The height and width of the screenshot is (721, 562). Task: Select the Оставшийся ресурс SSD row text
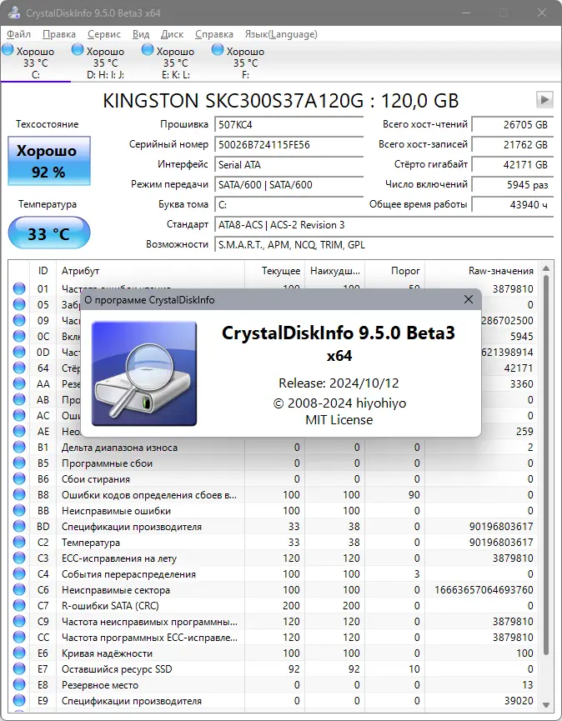point(117,669)
